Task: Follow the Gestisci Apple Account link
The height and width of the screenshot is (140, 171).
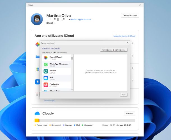Action: click(80, 19)
